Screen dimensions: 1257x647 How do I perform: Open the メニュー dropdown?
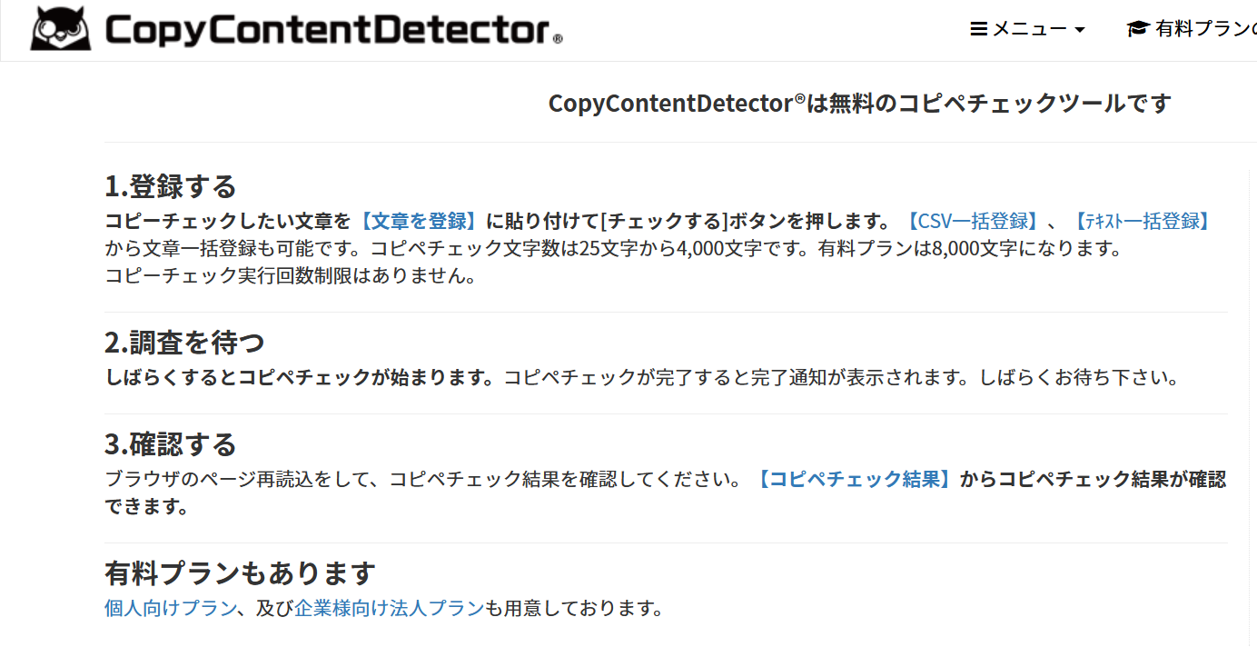(1028, 29)
